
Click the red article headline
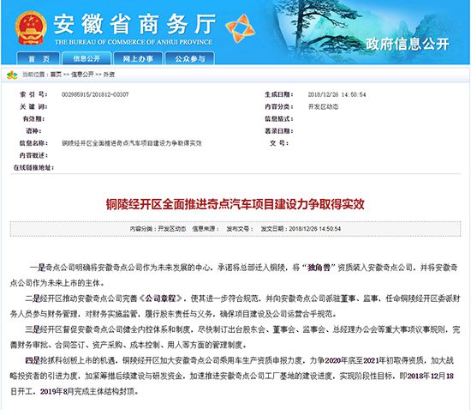[x=235, y=204]
